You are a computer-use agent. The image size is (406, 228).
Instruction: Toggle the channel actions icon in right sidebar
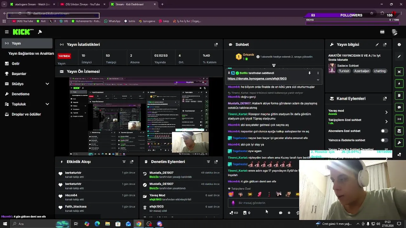click(399, 131)
